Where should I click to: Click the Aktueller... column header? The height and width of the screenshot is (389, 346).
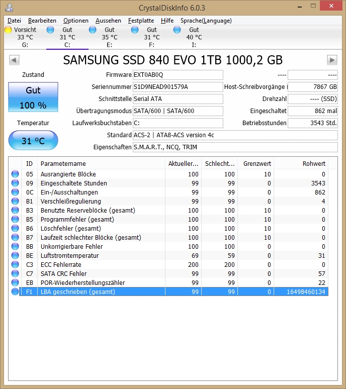click(x=184, y=164)
